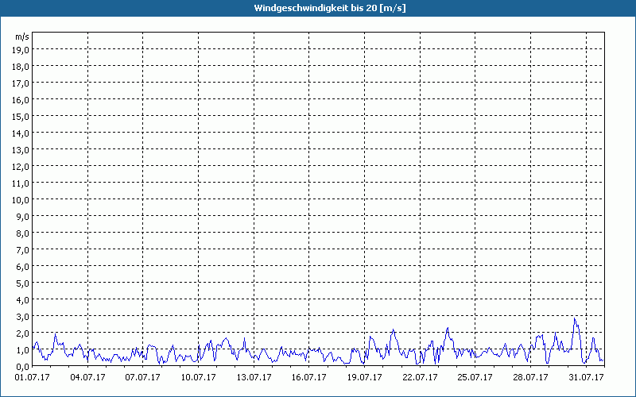Click the date label '28.07.17'
Screen dimensions: 636x397
[530, 378]
